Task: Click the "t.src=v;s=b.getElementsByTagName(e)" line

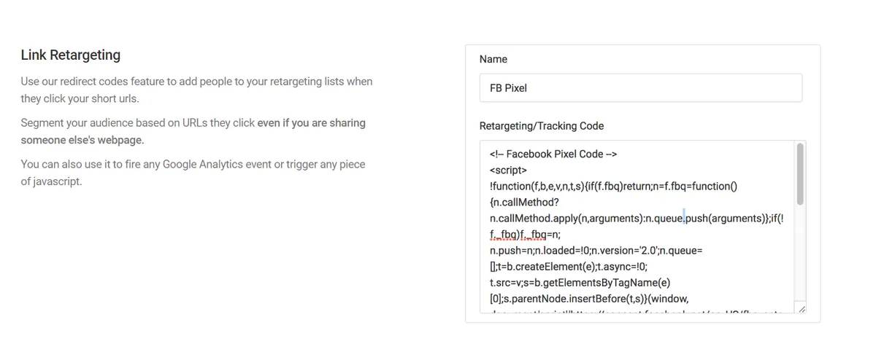Action: point(580,282)
